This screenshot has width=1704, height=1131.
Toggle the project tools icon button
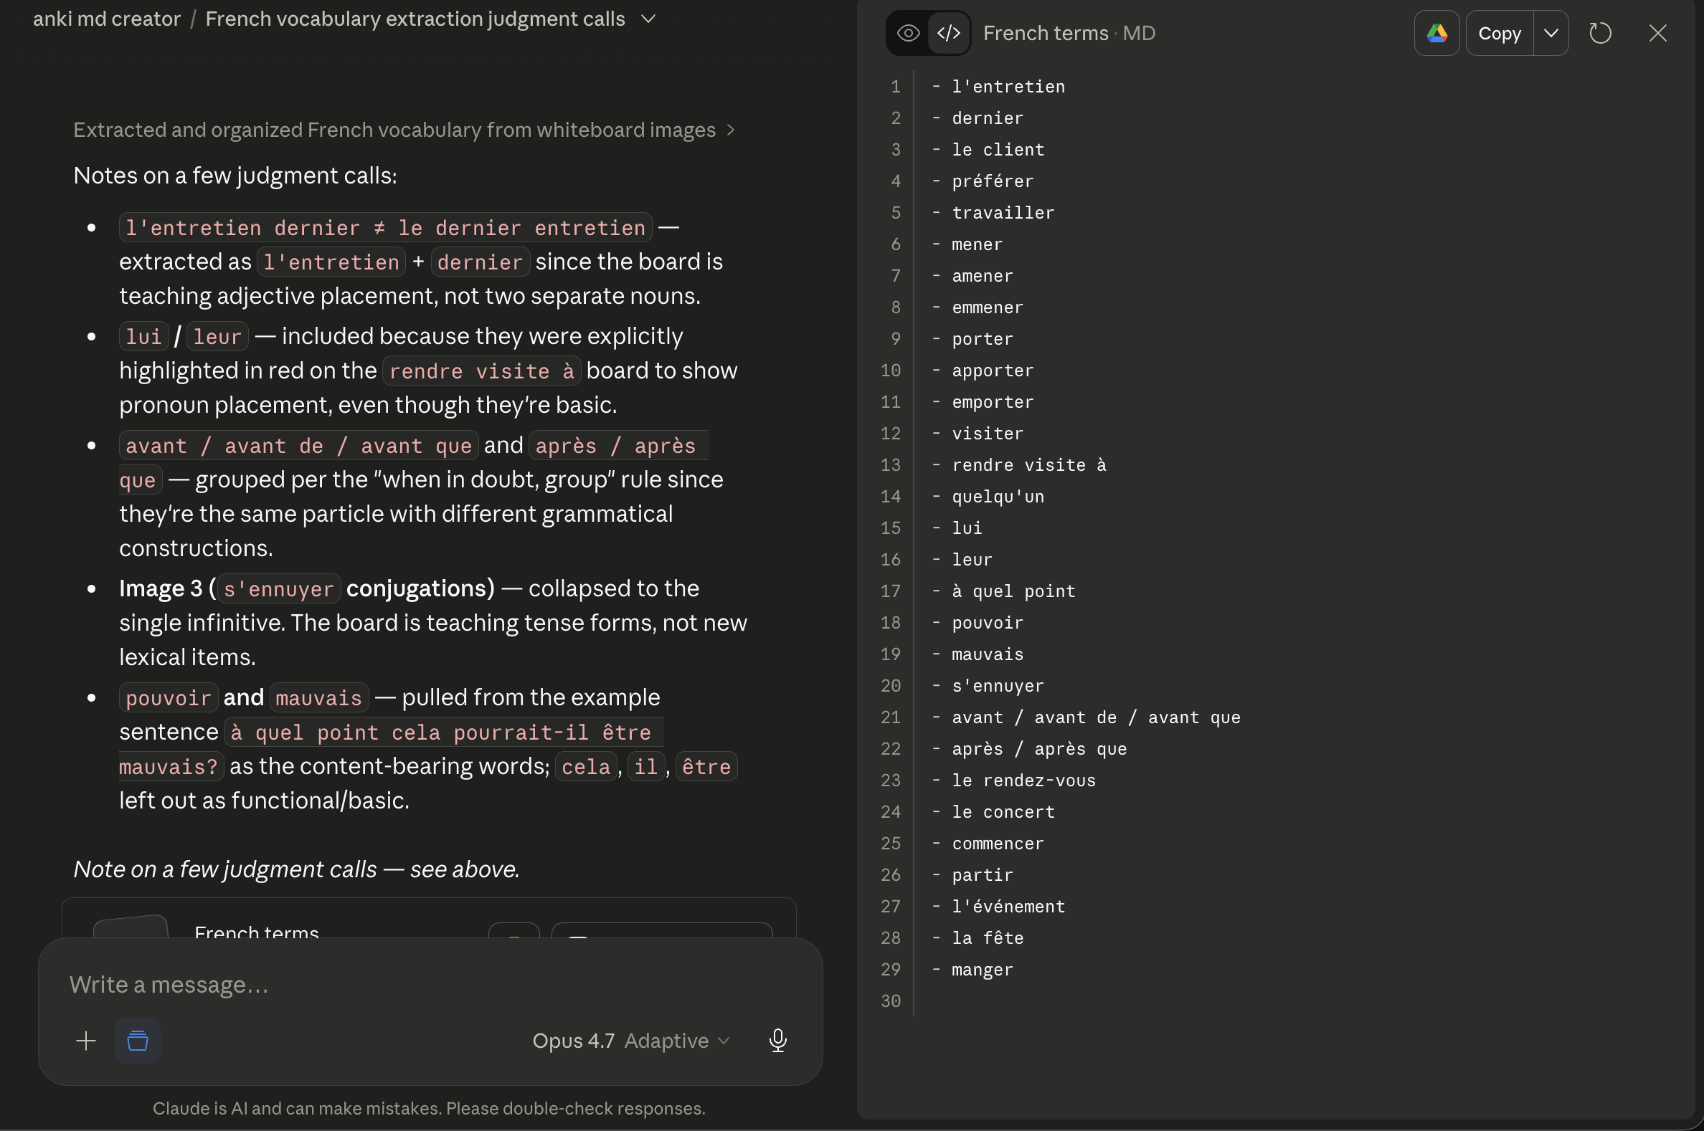click(x=137, y=1040)
